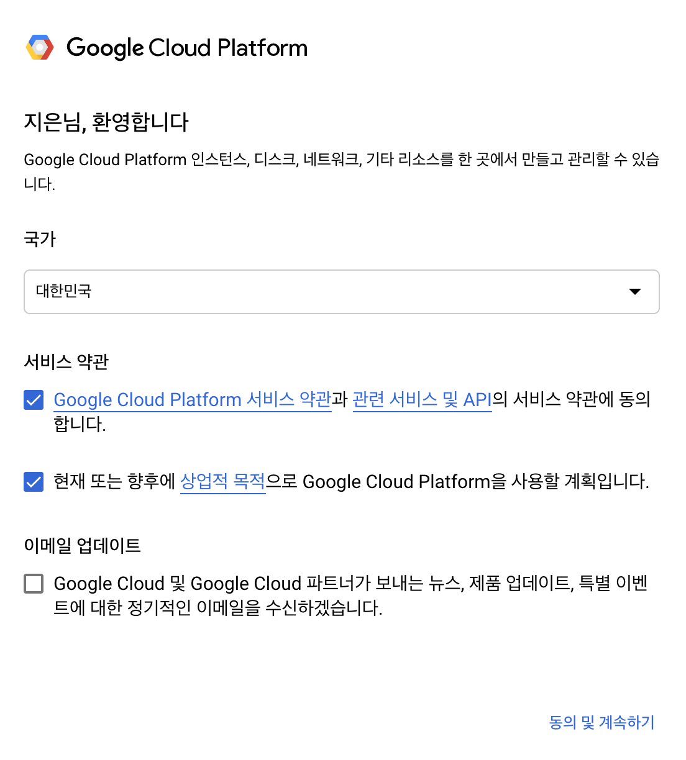Click the 지은님, 환영합니다 heading

(x=106, y=122)
